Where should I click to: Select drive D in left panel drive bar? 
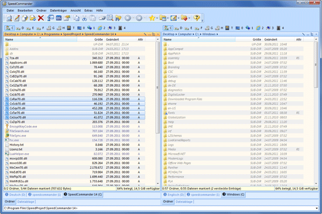coord(20,28)
